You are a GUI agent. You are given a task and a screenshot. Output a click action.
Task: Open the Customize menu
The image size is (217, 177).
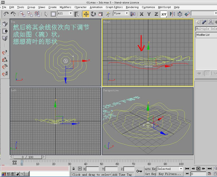(148, 7)
